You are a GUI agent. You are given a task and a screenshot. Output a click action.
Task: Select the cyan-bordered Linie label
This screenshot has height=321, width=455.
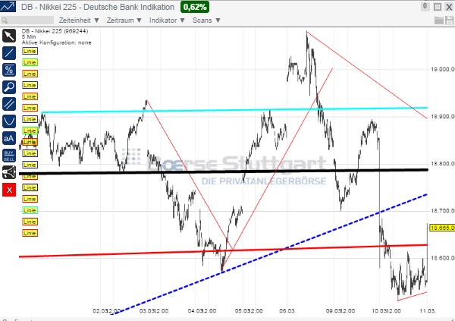[x=30, y=210]
